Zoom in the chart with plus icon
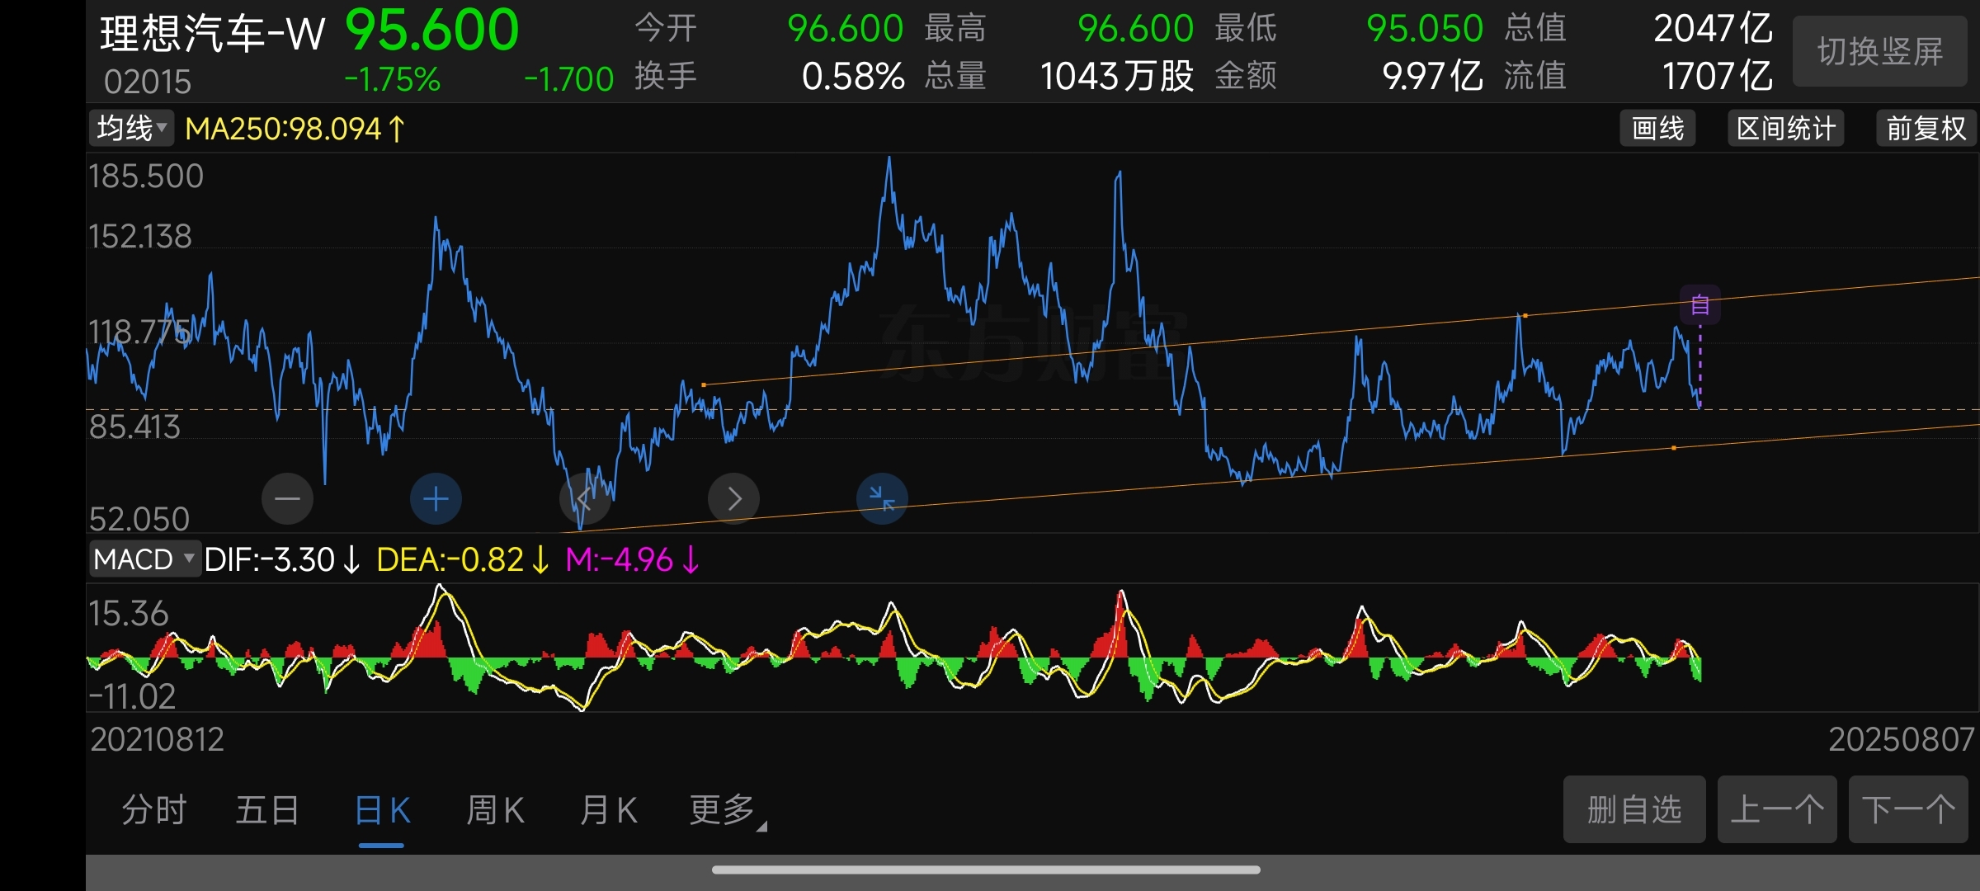The image size is (1980, 891). pos(436,498)
